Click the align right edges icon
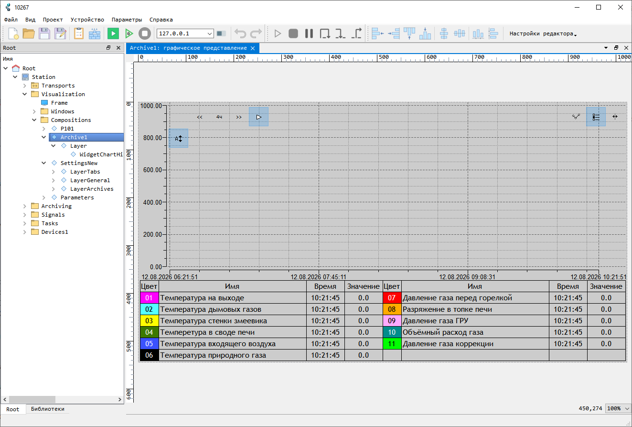 [394, 33]
